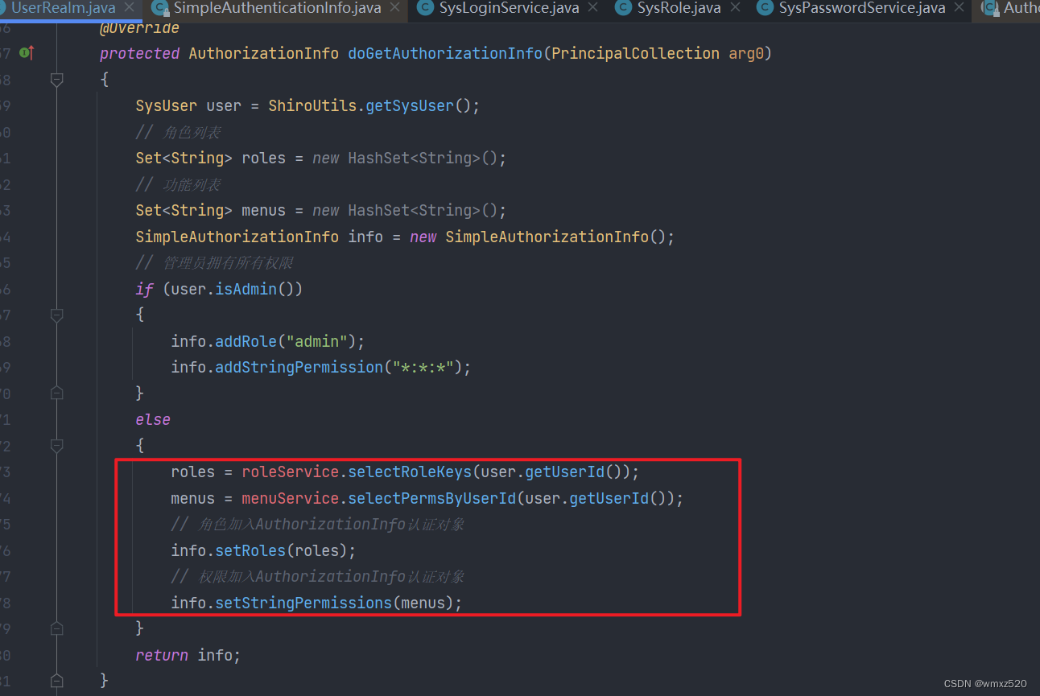Collapse the doGetAuthorizationInfo method body fold marker
Image resolution: width=1040 pixels, height=696 pixels.
(56, 79)
